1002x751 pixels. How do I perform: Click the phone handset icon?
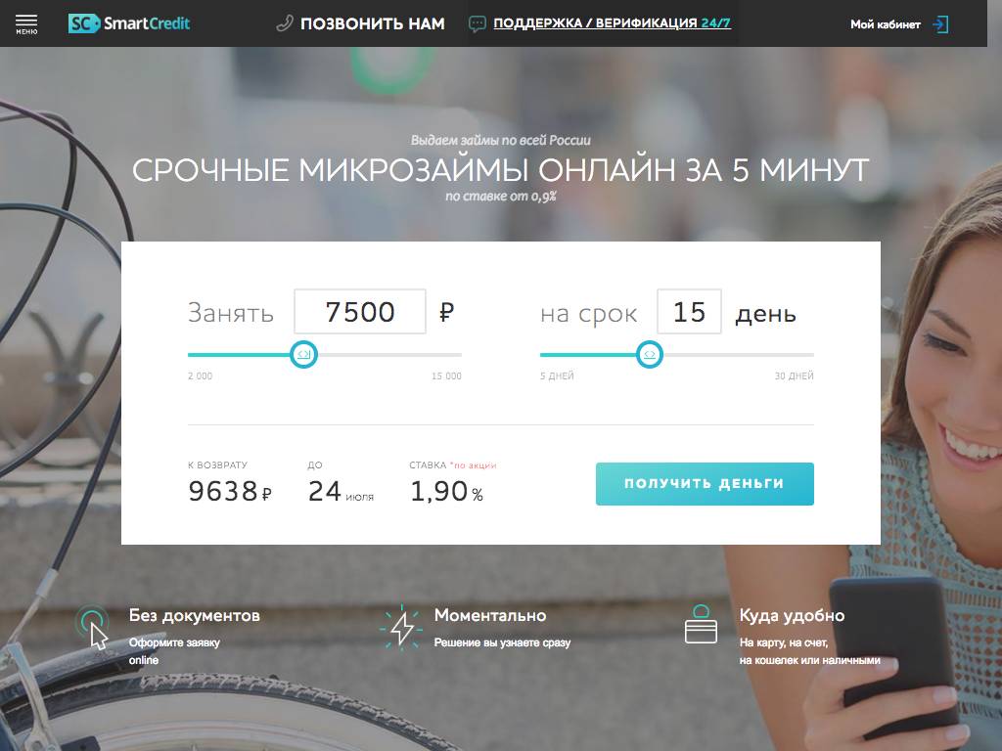pos(285,23)
